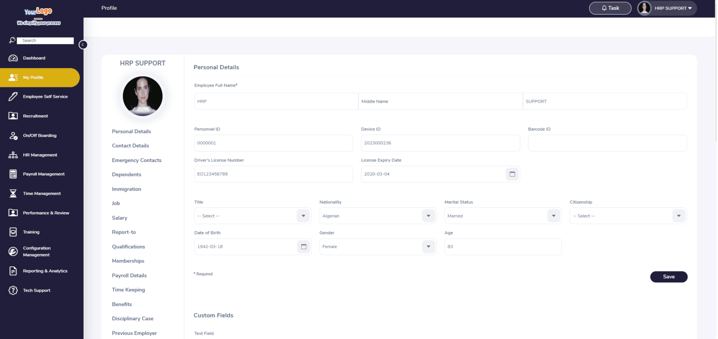Viewport: 718px width, 339px height.
Task: Switch to Contact Details section
Action: coord(130,146)
